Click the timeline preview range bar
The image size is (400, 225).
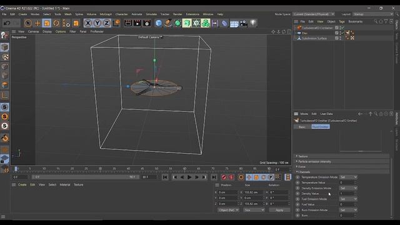(86, 177)
